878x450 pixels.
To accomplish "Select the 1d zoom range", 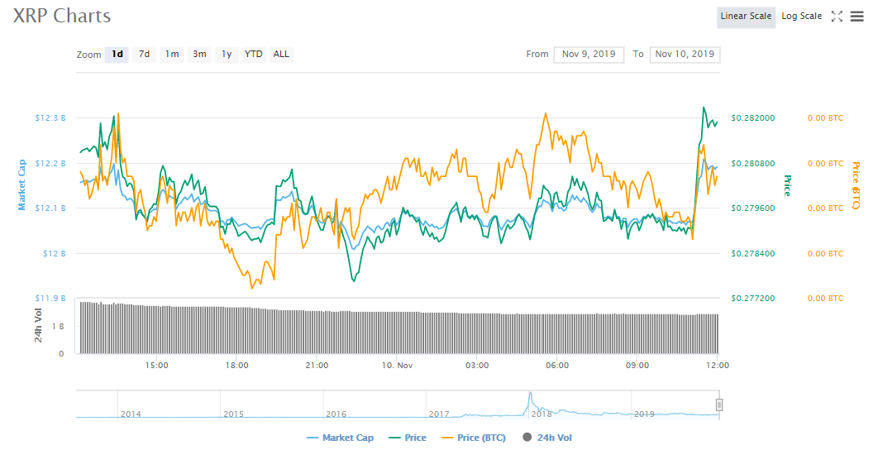I will click(117, 55).
